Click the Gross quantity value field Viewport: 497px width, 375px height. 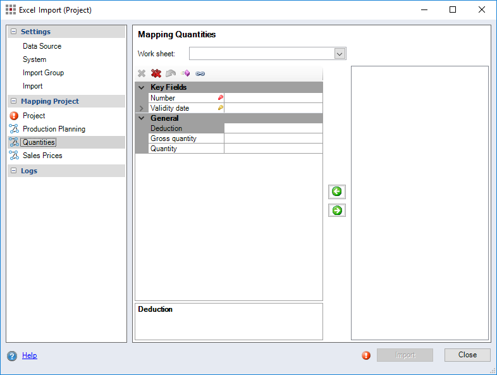pyautogui.click(x=273, y=138)
